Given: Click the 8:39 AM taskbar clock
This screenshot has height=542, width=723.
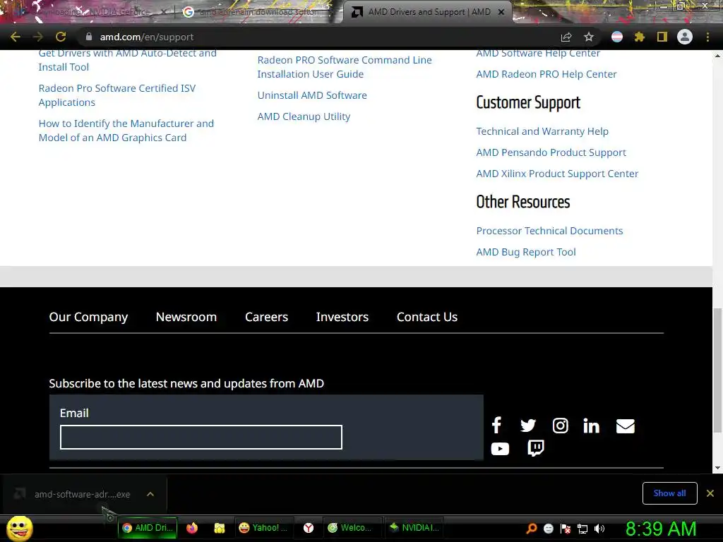Looking at the screenshot, I should click(x=661, y=529).
